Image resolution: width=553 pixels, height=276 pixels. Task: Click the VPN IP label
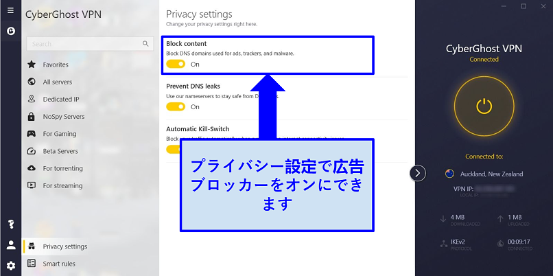pos(463,189)
